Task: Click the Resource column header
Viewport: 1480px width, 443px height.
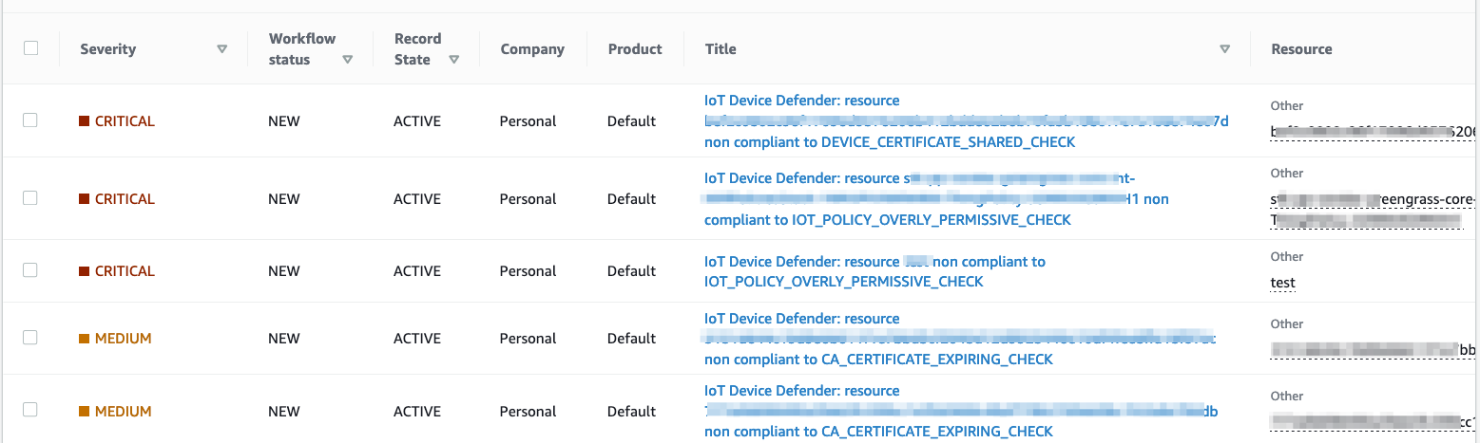Action: pos(1301,49)
